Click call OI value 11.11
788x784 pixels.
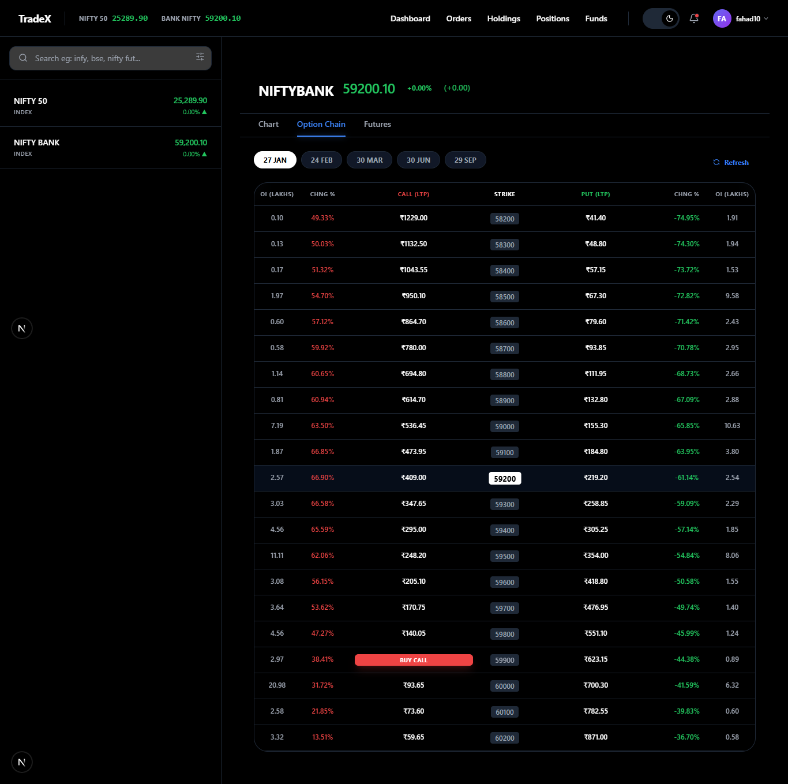[x=277, y=556]
